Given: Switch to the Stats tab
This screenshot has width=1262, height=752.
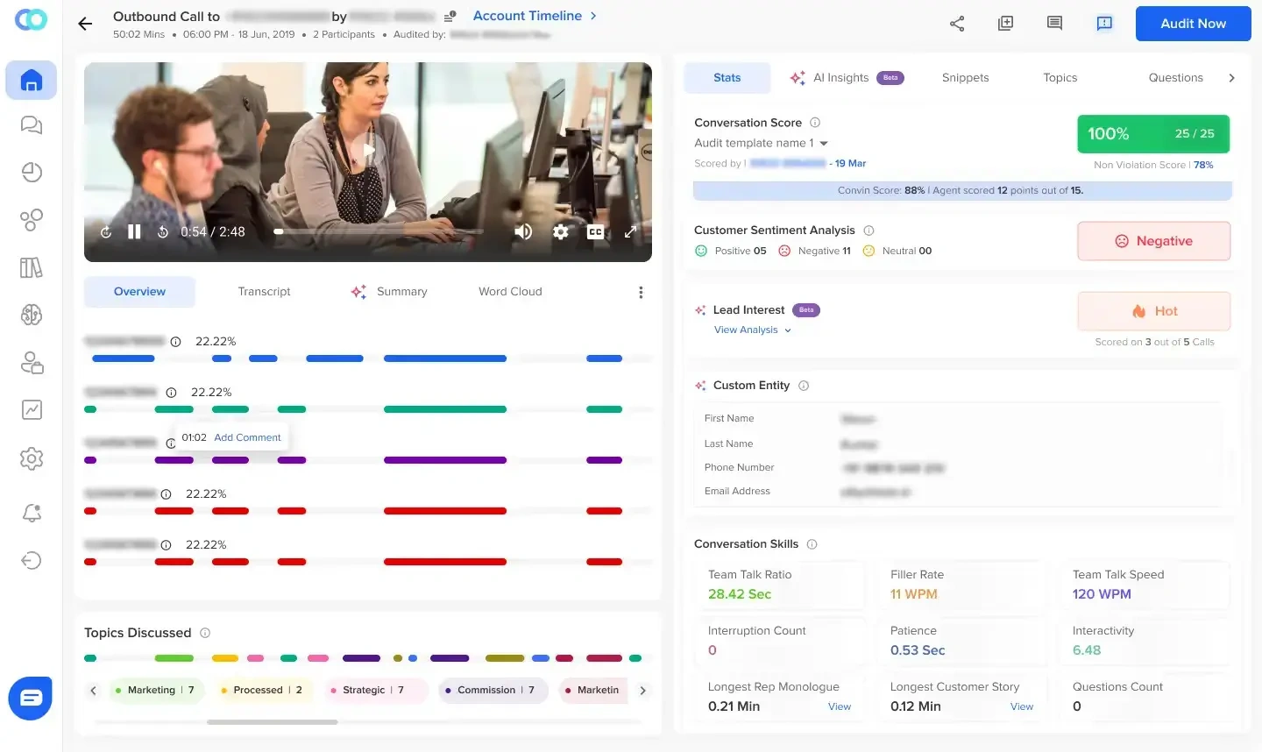Looking at the screenshot, I should [727, 78].
